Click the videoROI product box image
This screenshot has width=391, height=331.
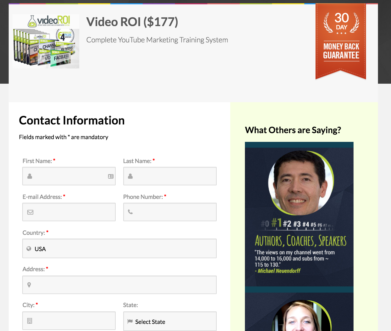pyautogui.click(x=46, y=41)
